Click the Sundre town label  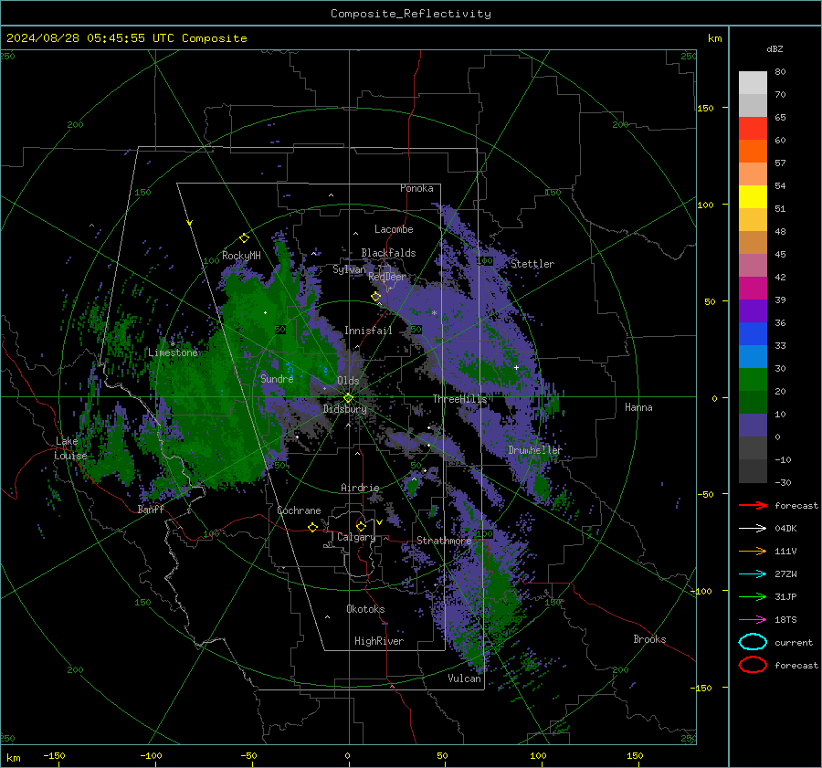click(278, 378)
